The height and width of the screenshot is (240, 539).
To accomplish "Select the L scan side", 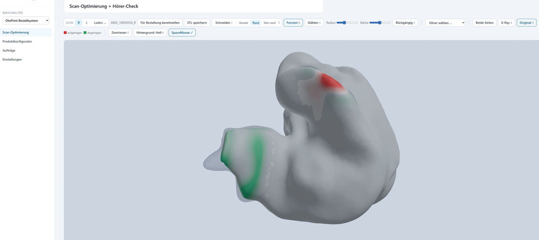I will click(87, 23).
